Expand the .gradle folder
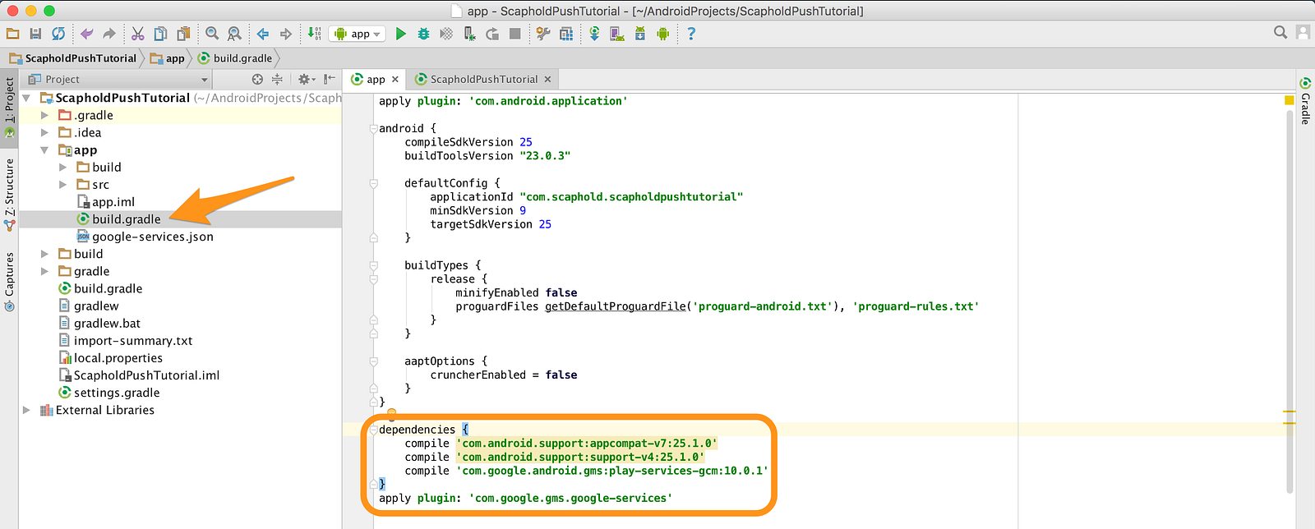Viewport: 1315px width, 529px height. (44, 115)
